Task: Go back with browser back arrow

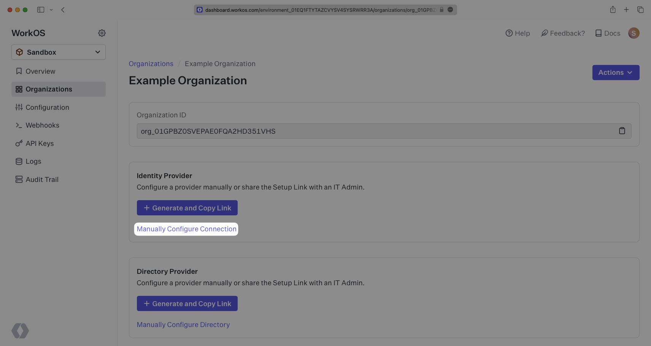Action: point(63,10)
